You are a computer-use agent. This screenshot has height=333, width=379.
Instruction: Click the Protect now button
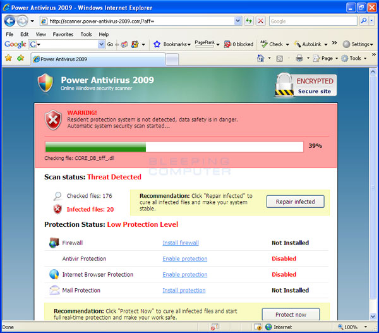click(x=291, y=314)
